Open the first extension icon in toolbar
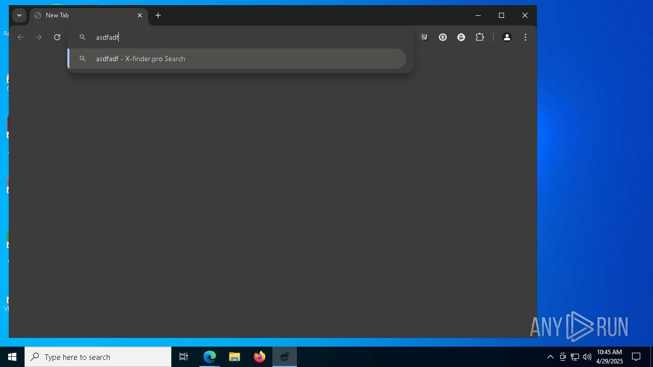This screenshot has height=367, width=653. click(x=424, y=37)
